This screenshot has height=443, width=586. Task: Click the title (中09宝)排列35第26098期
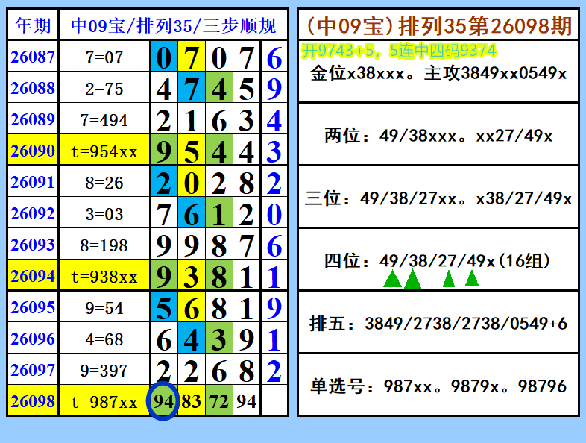click(438, 26)
